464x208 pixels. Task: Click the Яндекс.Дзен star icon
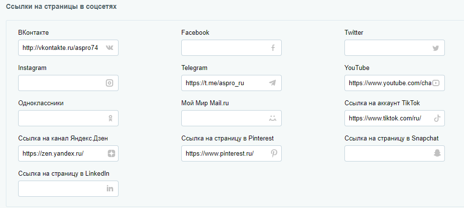(x=111, y=153)
